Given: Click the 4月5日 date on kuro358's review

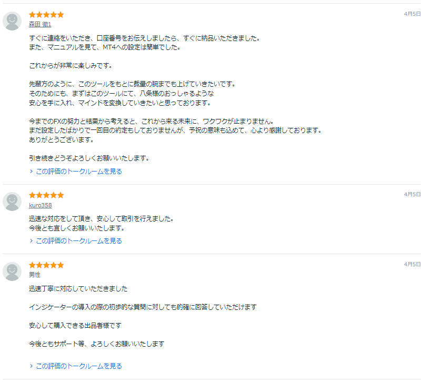Looking at the screenshot, I should pos(412,194).
